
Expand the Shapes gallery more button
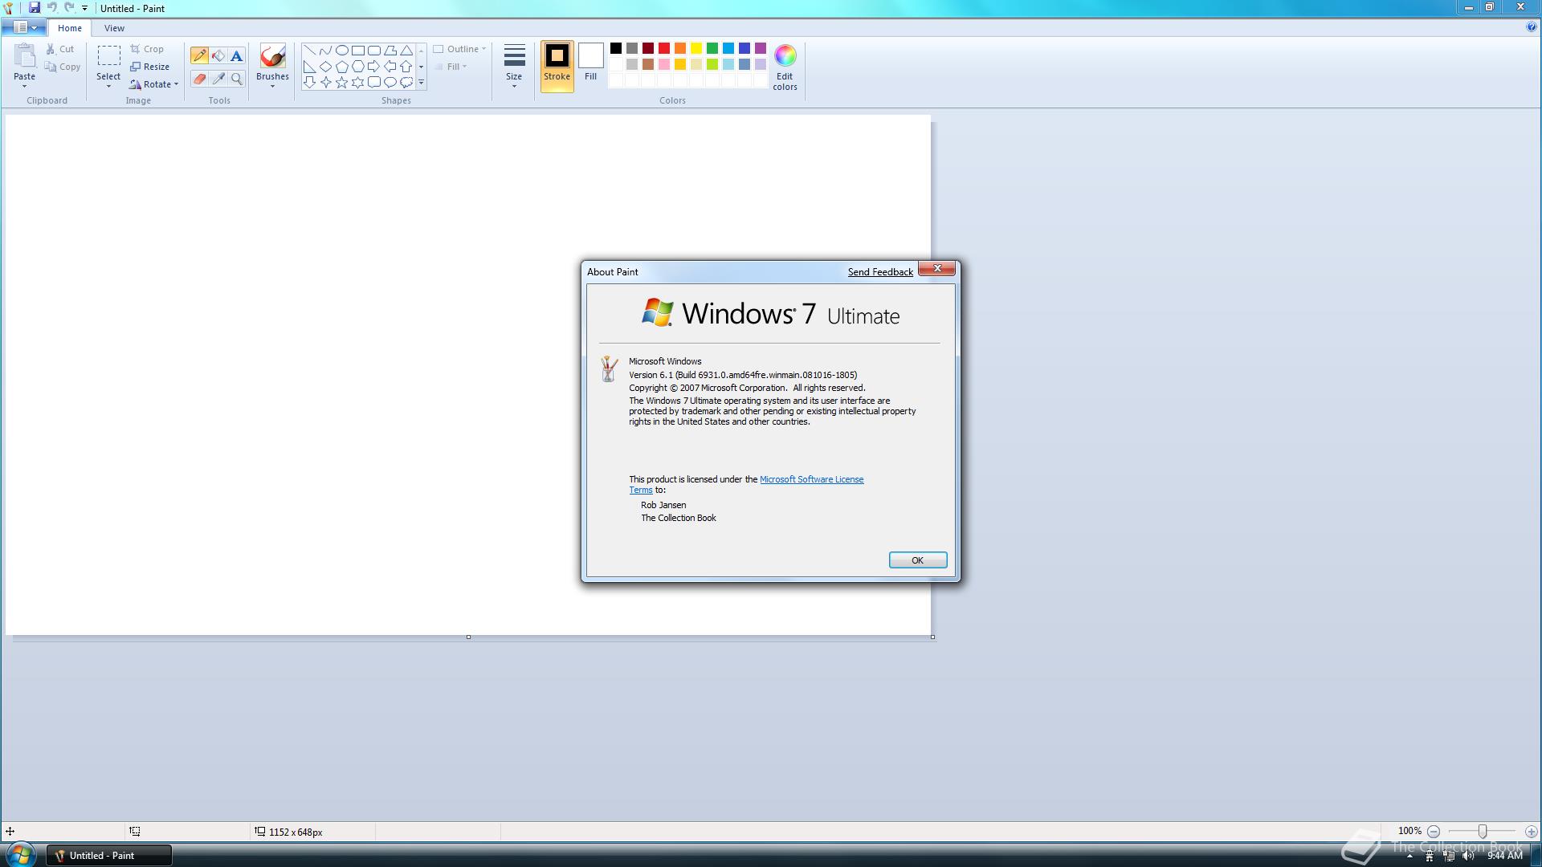[x=421, y=83]
